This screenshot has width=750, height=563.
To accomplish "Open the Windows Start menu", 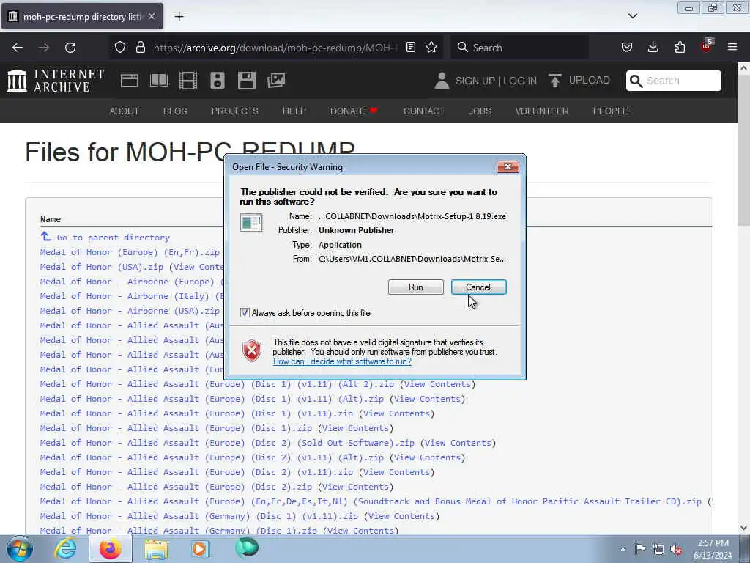I will pyautogui.click(x=19, y=549).
